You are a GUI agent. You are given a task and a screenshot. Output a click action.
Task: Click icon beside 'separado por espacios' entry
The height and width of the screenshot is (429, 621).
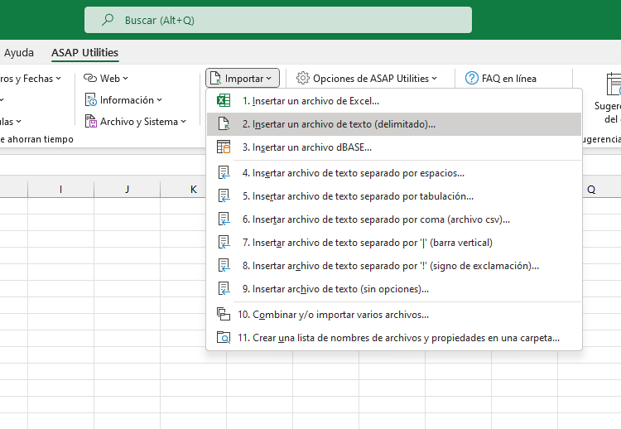point(224,173)
